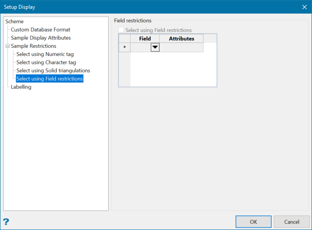Select the Scheme tree item
The image size is (312, 230).
pyautogui.click(x=14, y=21)
